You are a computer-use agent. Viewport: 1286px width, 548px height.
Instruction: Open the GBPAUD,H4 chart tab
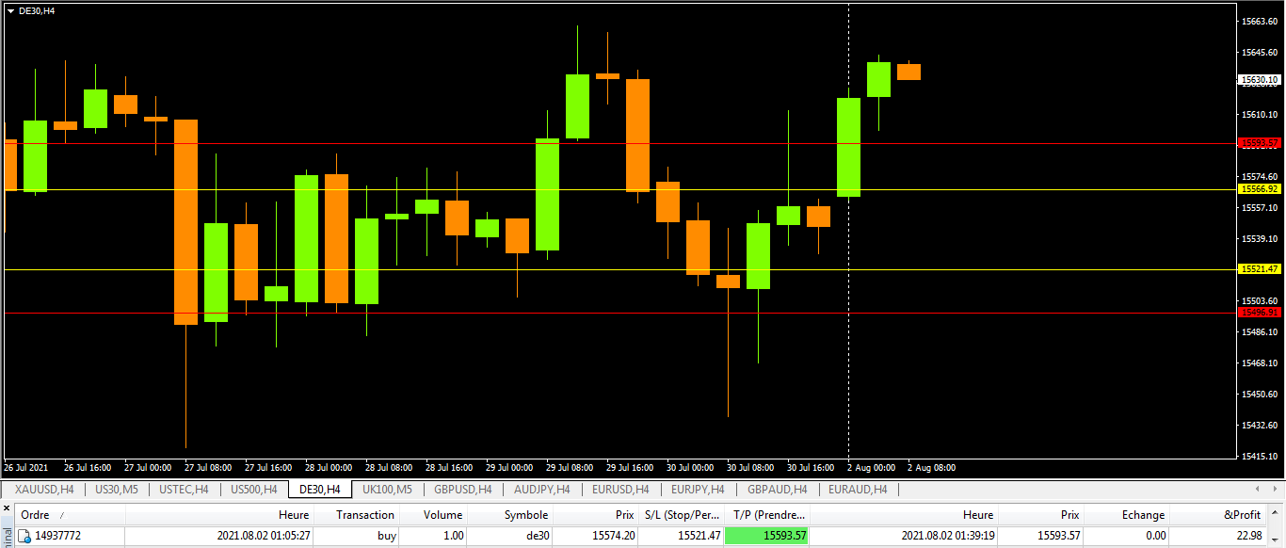(777, 490)
